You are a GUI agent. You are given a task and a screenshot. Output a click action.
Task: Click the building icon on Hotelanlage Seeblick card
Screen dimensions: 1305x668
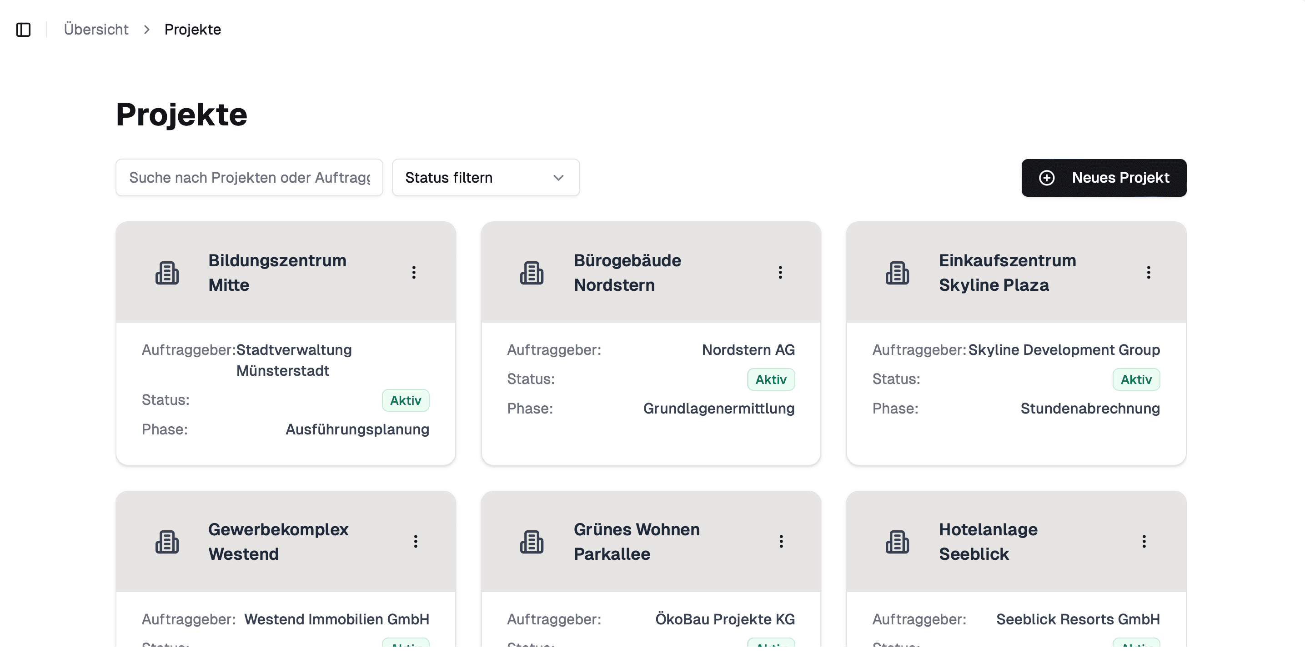pyautogui.click(x=897, y=541)
